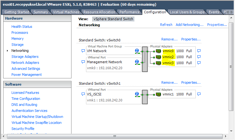Open Power Management in Hardware list
Screen dimensions: 235x140
click(27, 75)
